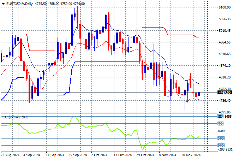Image resolution: width=233 pixels, height=159 pixels.
Task: Select the current price tag 4769.00
Action: pyautogui.click(x=225, y=93)
